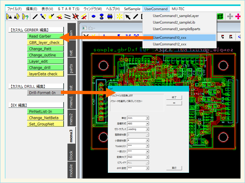Click the green striped layer icon
Image resolution: width=245 pixels, height=183 pixels.
click(x=220, y=16)
